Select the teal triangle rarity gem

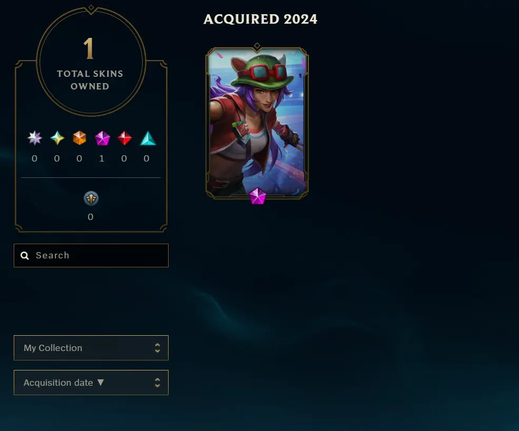coord(148,138)
